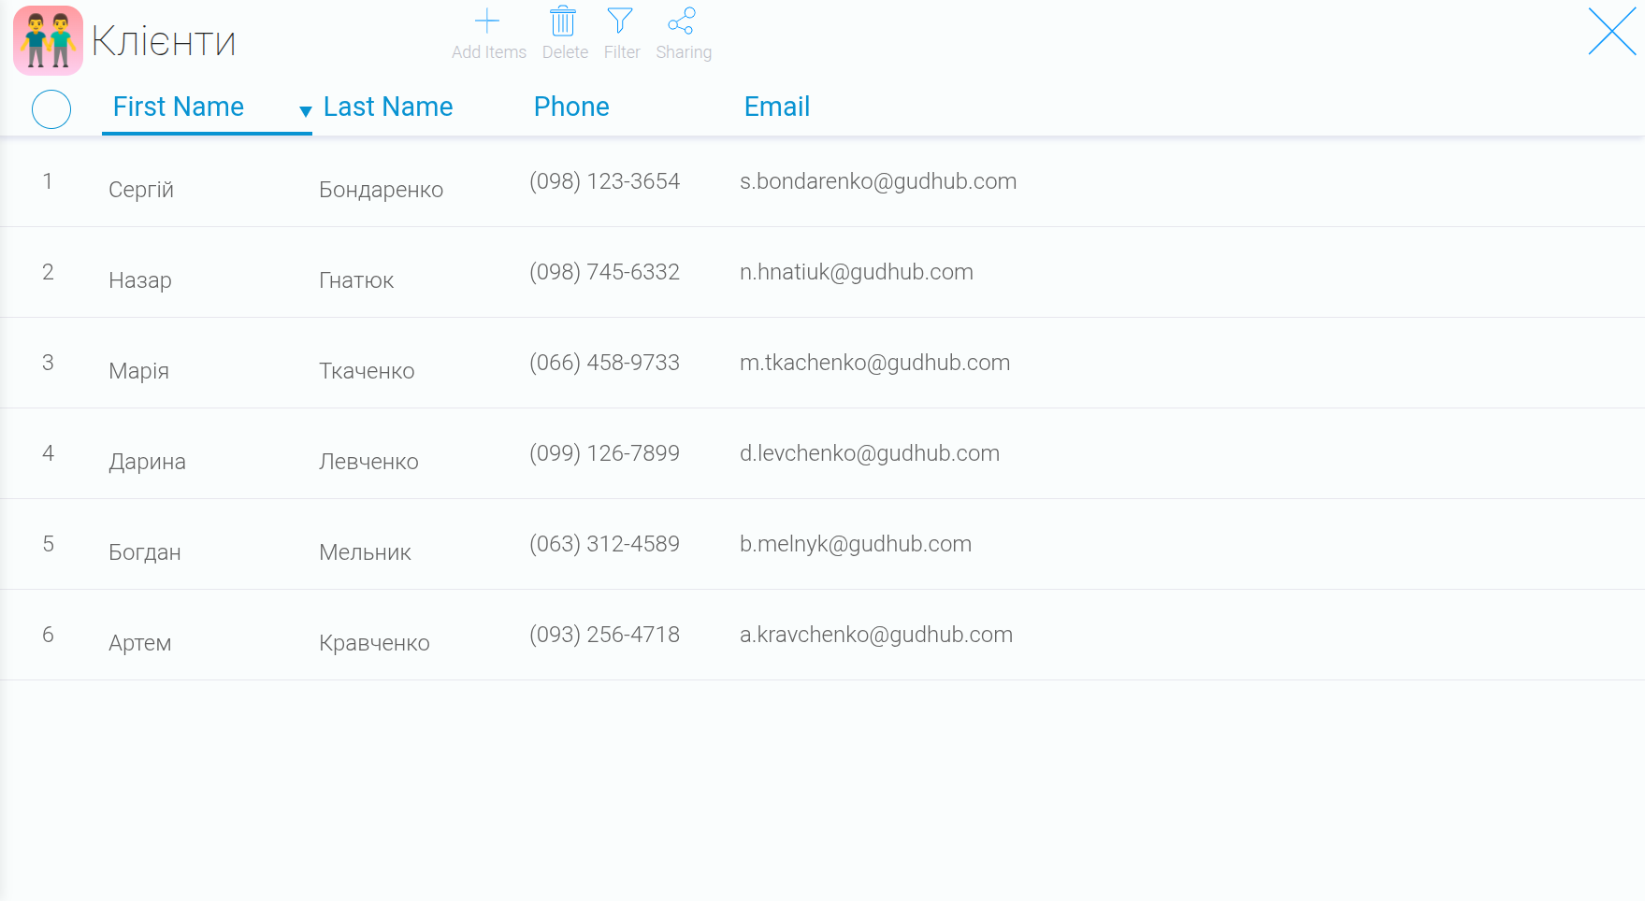Click the Add Items plus icon
The image size is (1645, 901).
487,21
